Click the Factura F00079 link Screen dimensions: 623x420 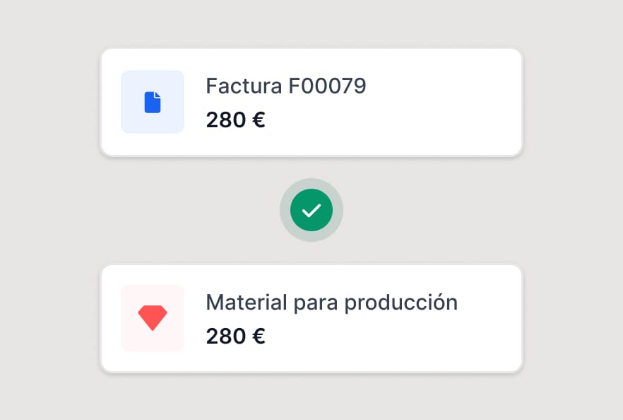285,86
